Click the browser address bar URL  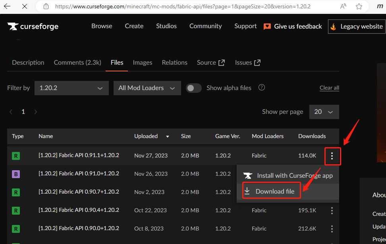click(x=183, y=6)
